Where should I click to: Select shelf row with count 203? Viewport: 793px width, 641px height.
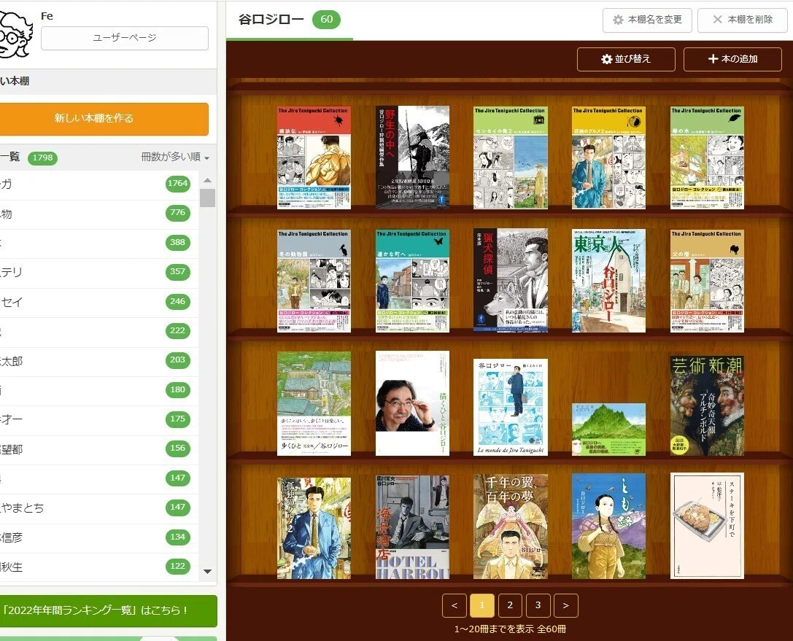pos(98,360)
